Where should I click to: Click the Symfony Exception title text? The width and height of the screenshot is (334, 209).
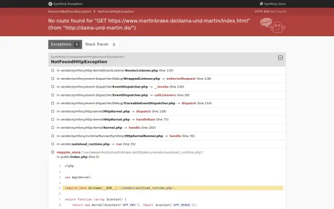tap(68, 4)
